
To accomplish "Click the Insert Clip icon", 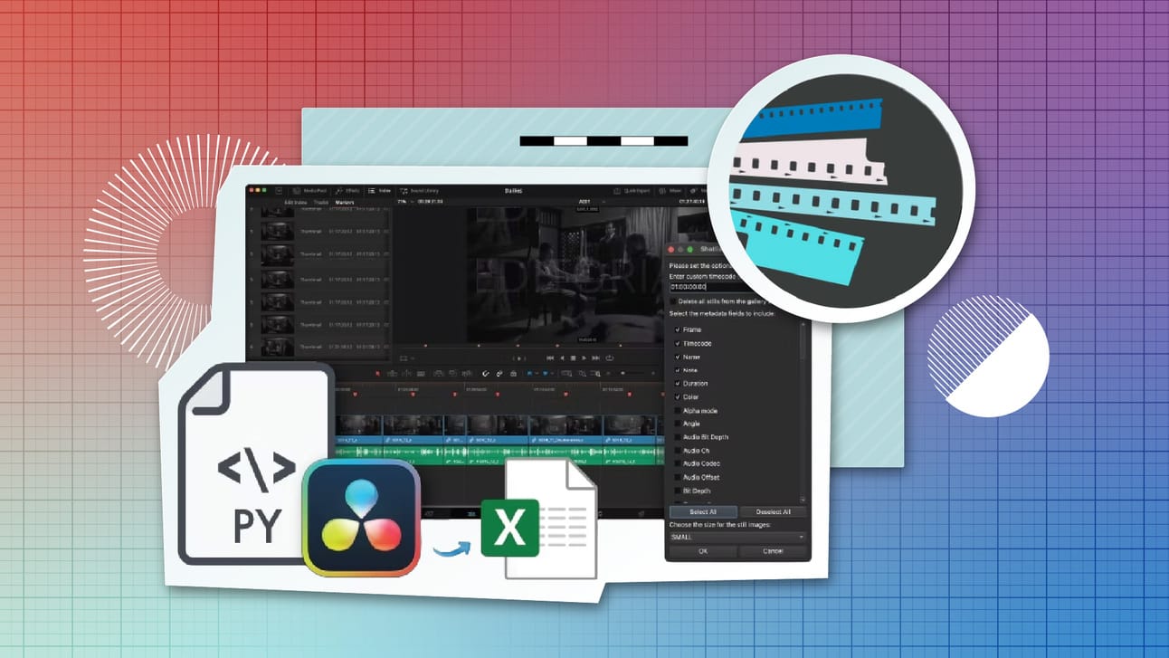I will 438,373.
